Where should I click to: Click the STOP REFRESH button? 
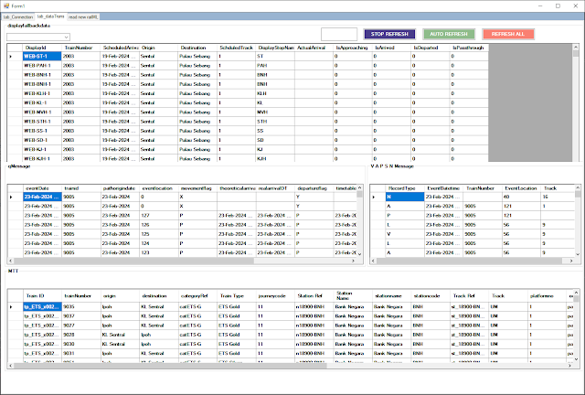click(x=389, y=34)
